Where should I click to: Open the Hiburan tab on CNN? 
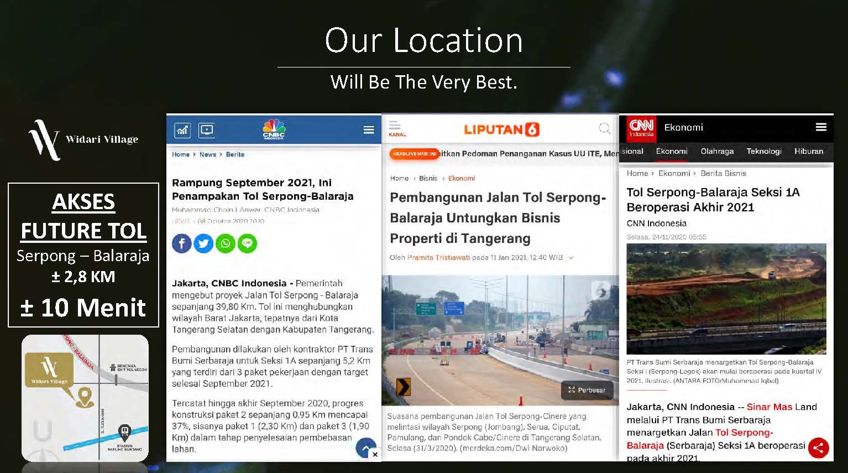[x=808, y=152]
